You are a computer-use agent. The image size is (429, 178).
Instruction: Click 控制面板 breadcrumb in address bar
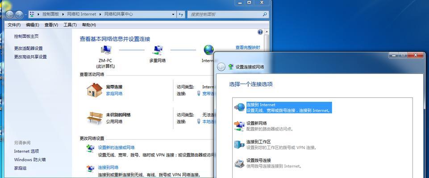pos(50,14)
